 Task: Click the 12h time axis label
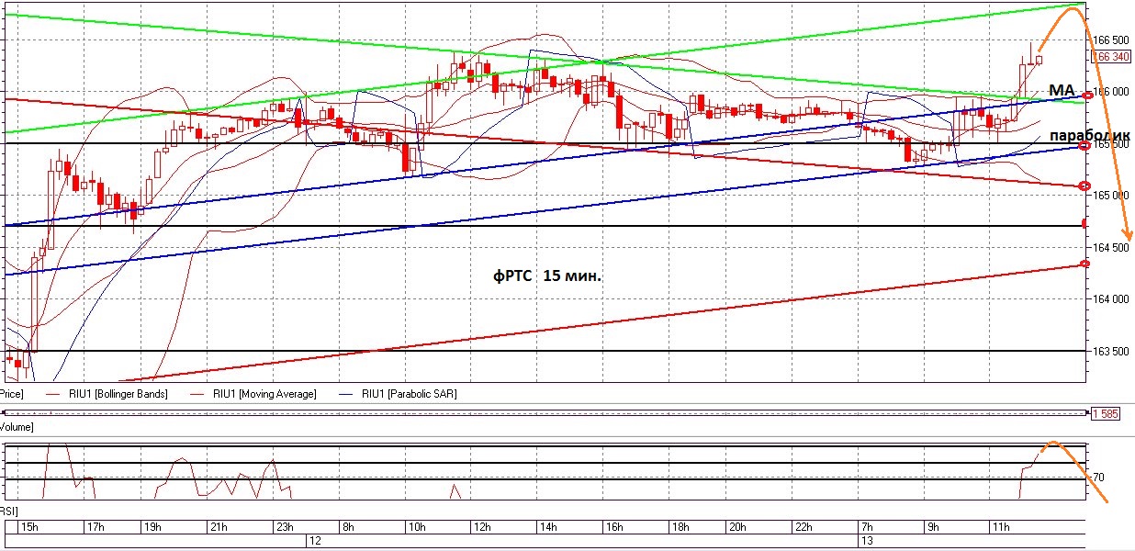pyautogui.click(x=482, y=527)
